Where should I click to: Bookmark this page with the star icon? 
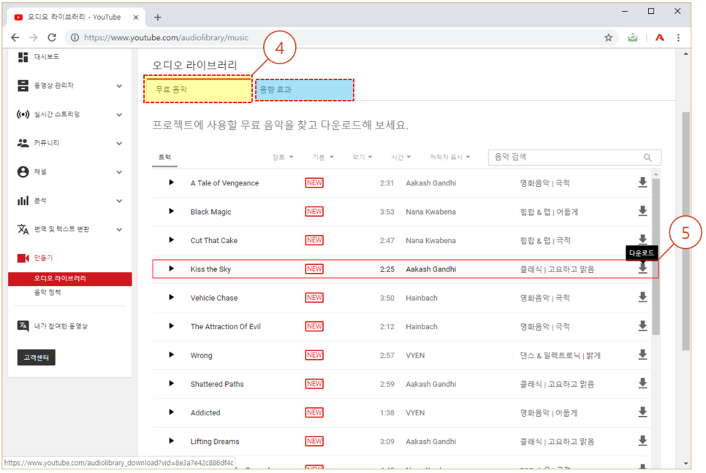(x=608, y=38)
